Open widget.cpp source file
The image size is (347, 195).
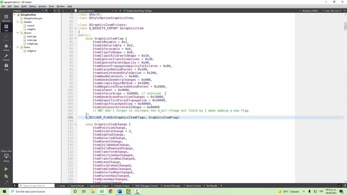(x=32, y=44)
